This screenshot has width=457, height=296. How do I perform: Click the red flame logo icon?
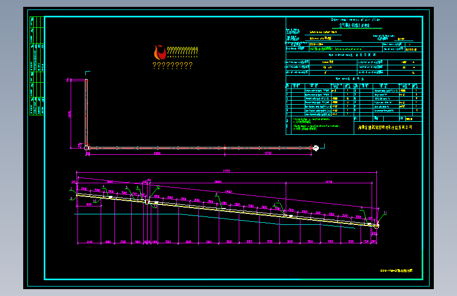pyautogui.click(x=160, y=53)
